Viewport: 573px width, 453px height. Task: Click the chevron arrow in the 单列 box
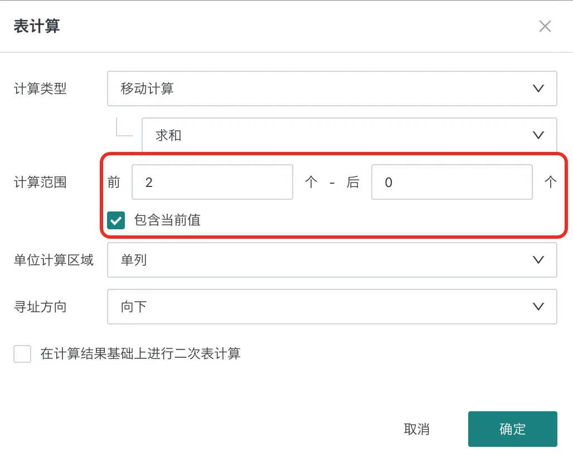point(538,260)
